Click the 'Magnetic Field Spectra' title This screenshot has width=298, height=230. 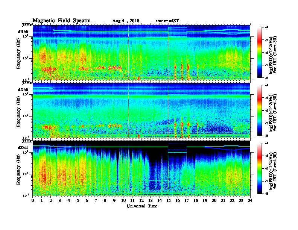coord(62,21)
